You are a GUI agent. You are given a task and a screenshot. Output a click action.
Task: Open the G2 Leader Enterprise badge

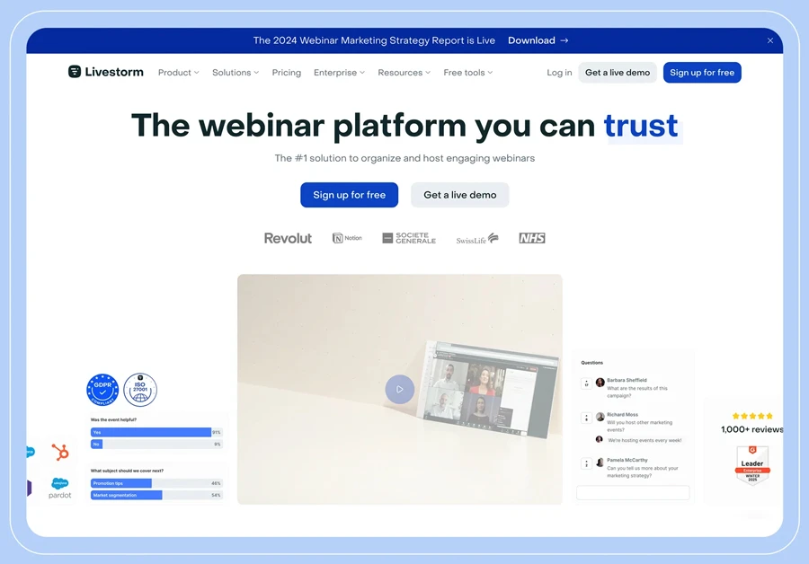(752, 465)
